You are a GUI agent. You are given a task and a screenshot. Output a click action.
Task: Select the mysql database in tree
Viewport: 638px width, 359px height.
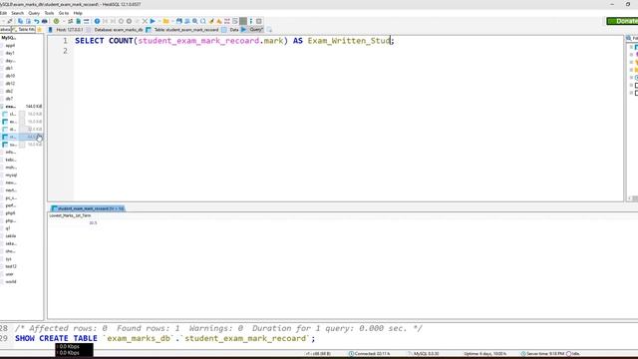tap(11, 176)
